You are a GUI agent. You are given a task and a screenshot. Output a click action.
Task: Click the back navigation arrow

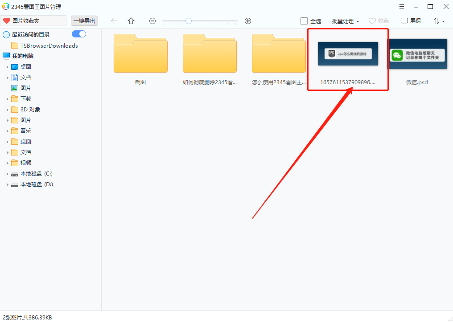pos(114,21)
